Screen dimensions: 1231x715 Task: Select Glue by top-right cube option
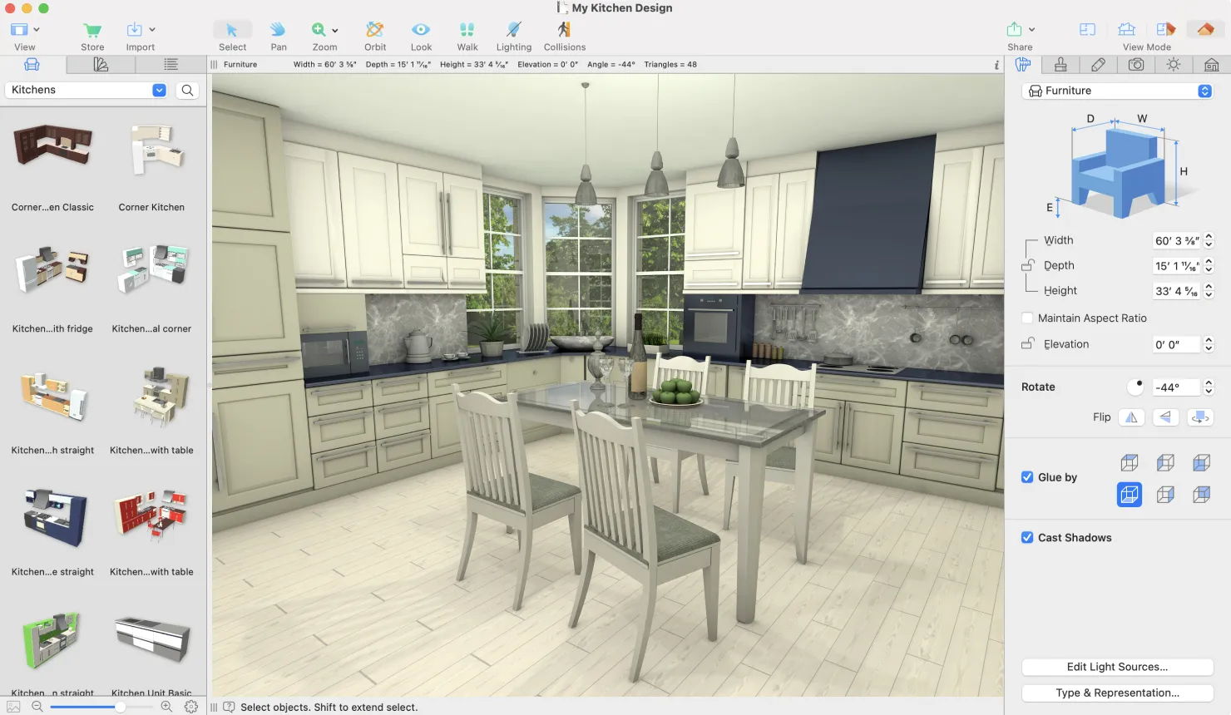pyautogui.click(x=1201, y=463)
